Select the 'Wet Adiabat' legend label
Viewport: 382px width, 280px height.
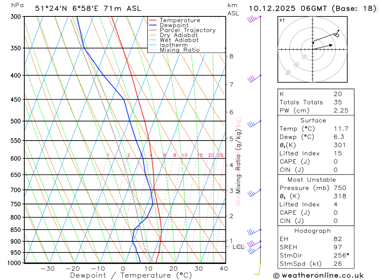[179, 40]
